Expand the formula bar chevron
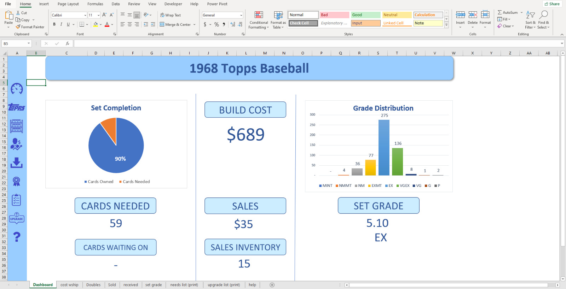The width and height of the screenshot is (566, 289). click(562, 43)
